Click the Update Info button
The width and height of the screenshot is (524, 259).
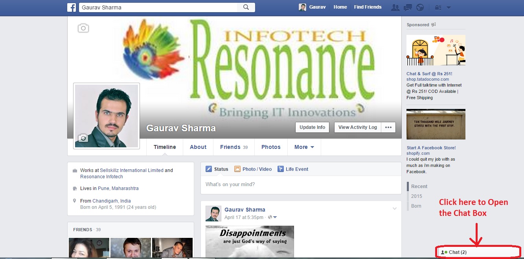(313, 127)
